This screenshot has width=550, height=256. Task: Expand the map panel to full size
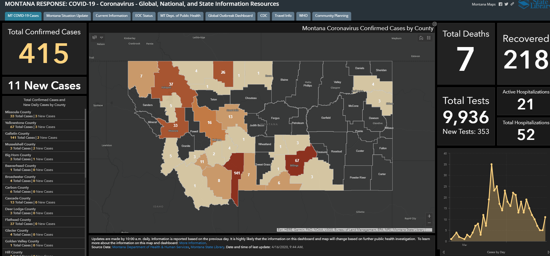[x=434, y=24]
